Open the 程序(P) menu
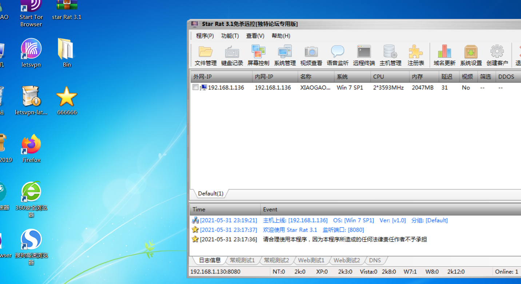521x284 pixels. tap(205, 36)
